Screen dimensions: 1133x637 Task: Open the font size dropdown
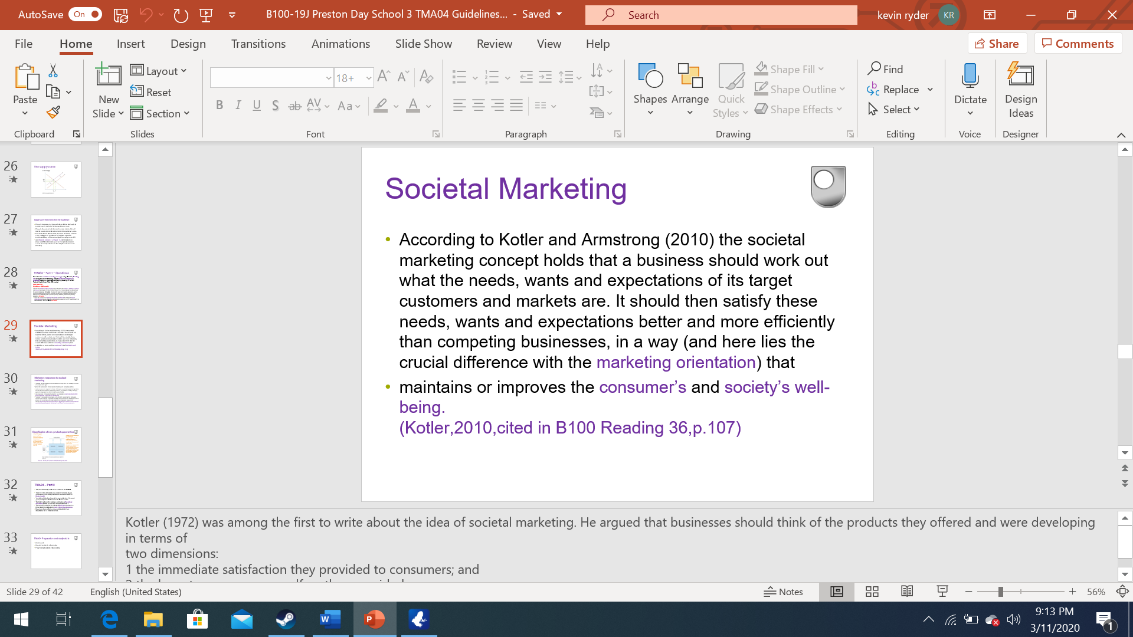368,78
